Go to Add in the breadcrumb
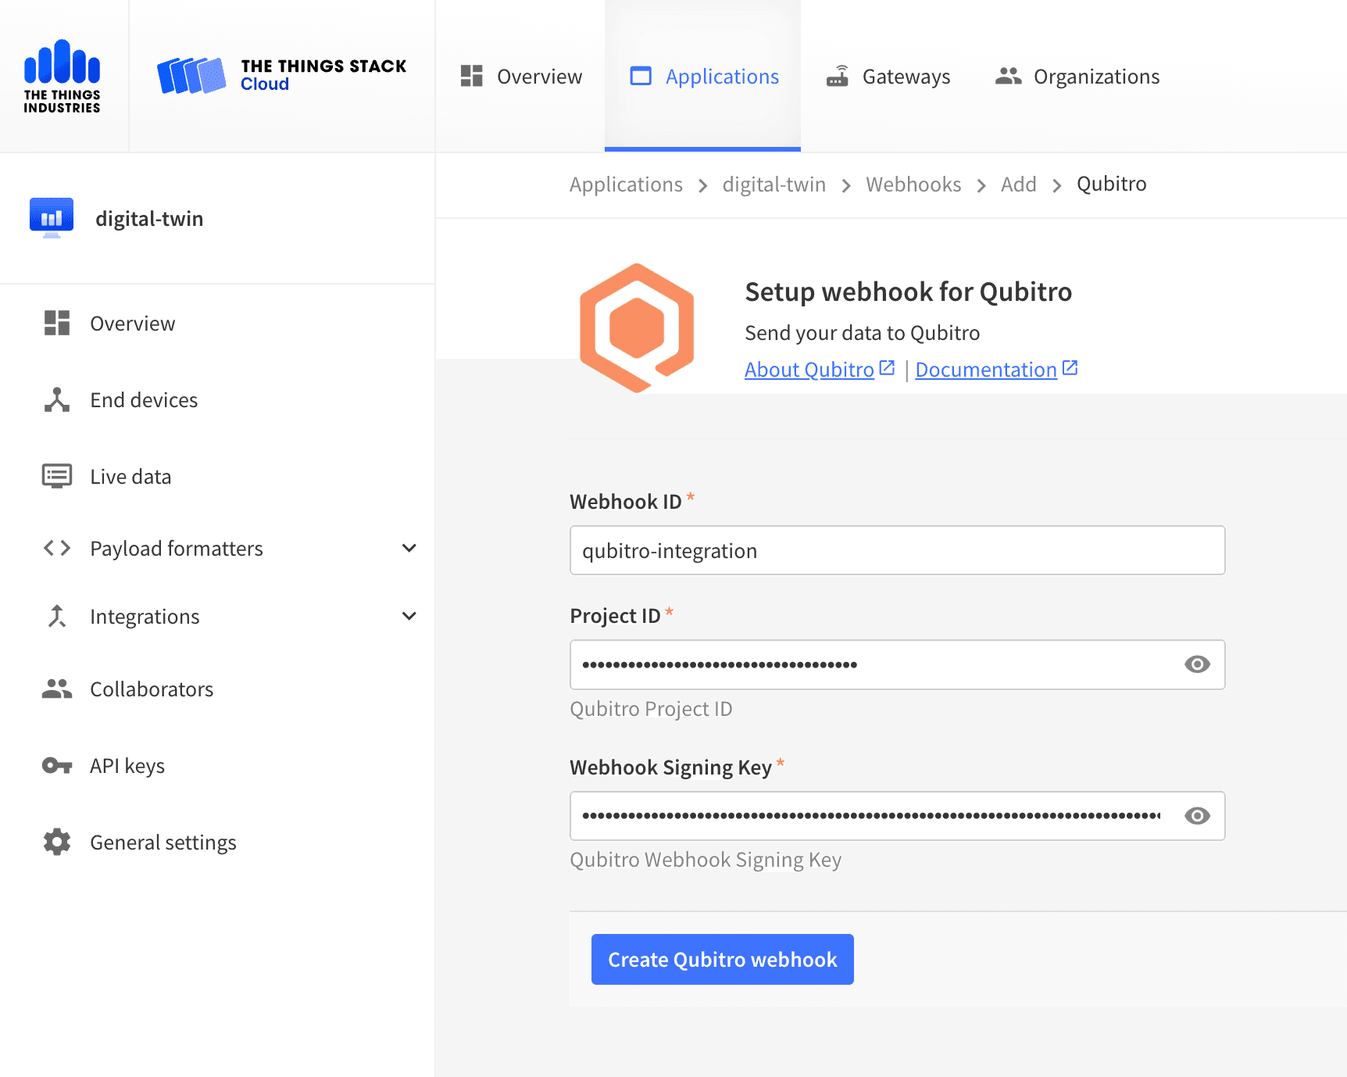Screen dimensions: 1347x1077 [x=1019, y=184]
